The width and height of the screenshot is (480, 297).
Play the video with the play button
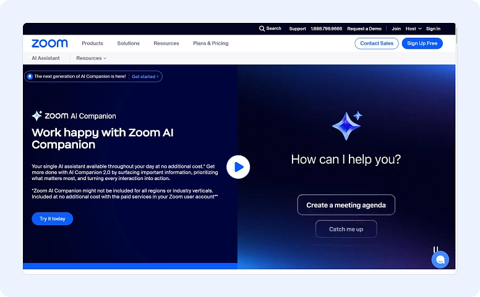tap(238, 167)
